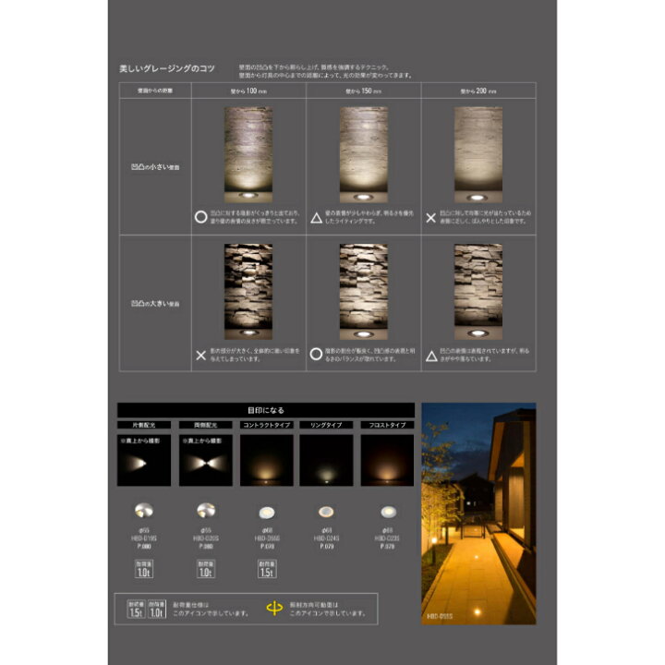The image size is (665, 665).
Task: Select the リングタイプ label
Action: 326,425
